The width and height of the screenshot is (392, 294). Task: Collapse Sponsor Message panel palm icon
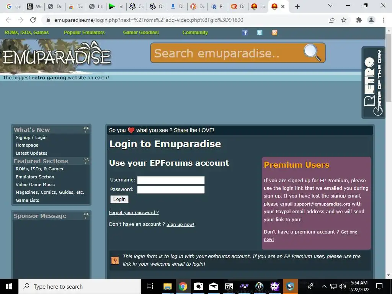pos(86,216)
